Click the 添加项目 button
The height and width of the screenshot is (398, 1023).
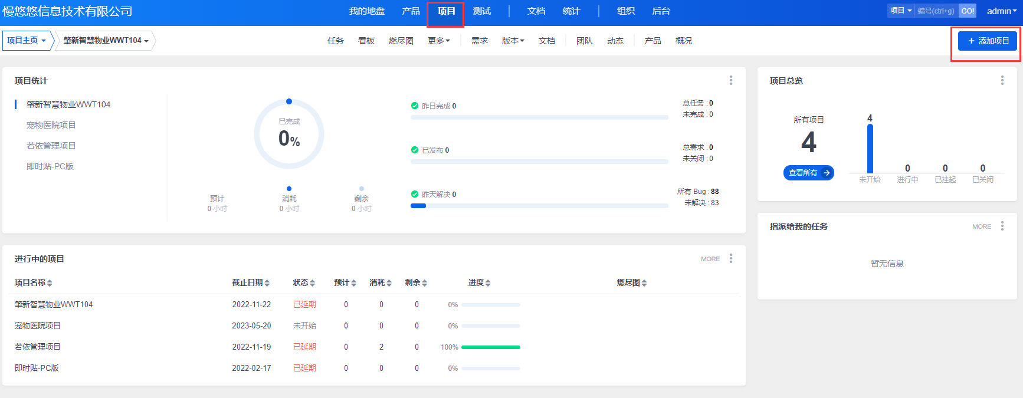(988, 41)
